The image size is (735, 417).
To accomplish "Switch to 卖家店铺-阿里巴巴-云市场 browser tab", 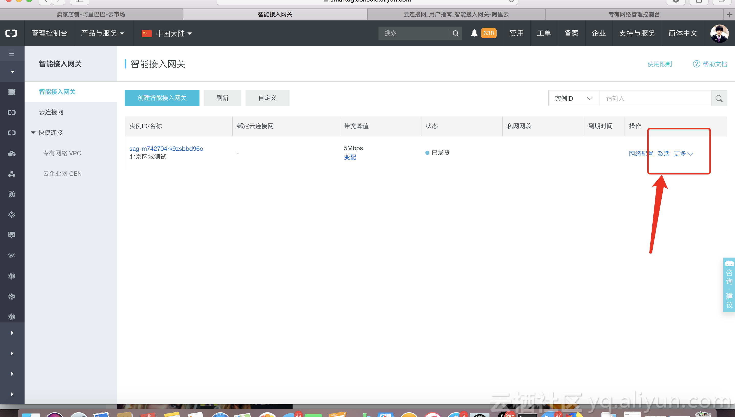I will [91, 14].
